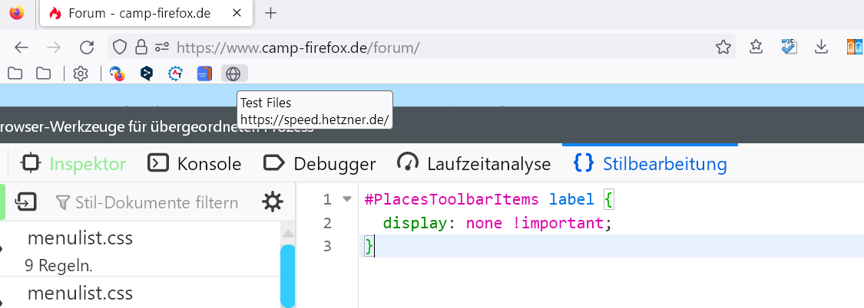
Task: Open the bookmarks menu star-tray icon
Action: coord(756,48)
